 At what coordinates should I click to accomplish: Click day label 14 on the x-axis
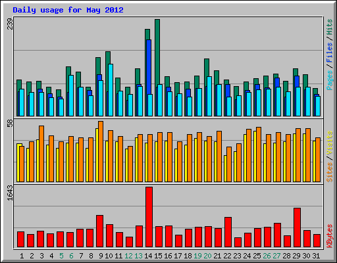(148, 256)
